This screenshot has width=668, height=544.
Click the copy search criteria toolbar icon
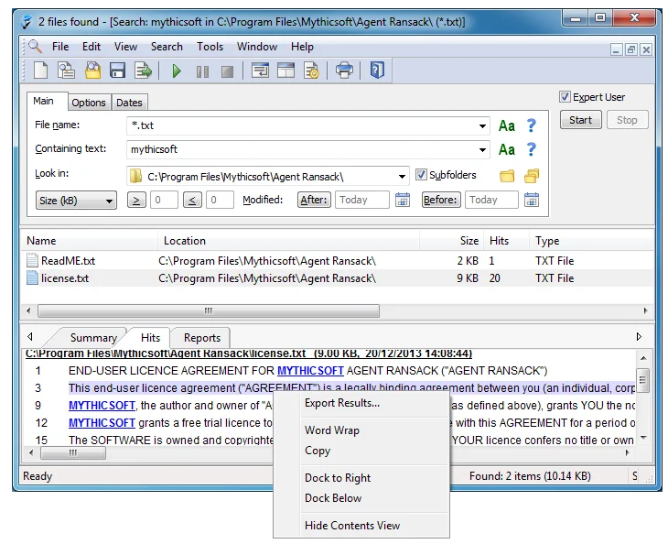pos(66,71)
